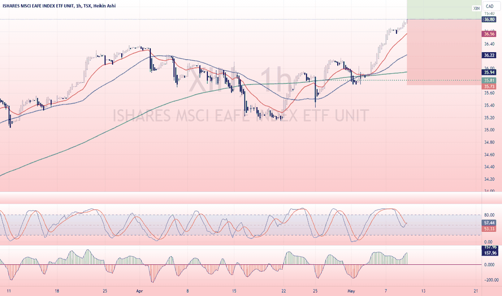Click the Apr date label on time axis

point(140,291)
